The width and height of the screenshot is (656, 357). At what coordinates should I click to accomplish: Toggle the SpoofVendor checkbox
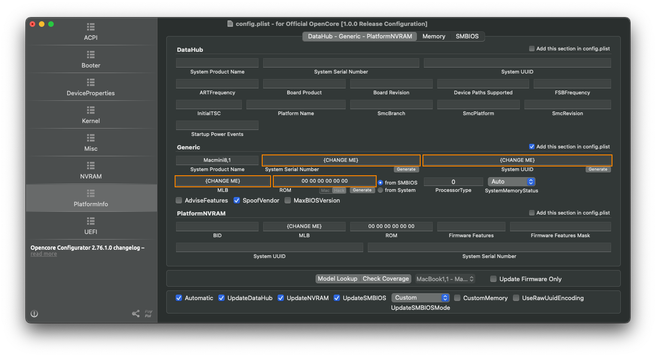237,201
